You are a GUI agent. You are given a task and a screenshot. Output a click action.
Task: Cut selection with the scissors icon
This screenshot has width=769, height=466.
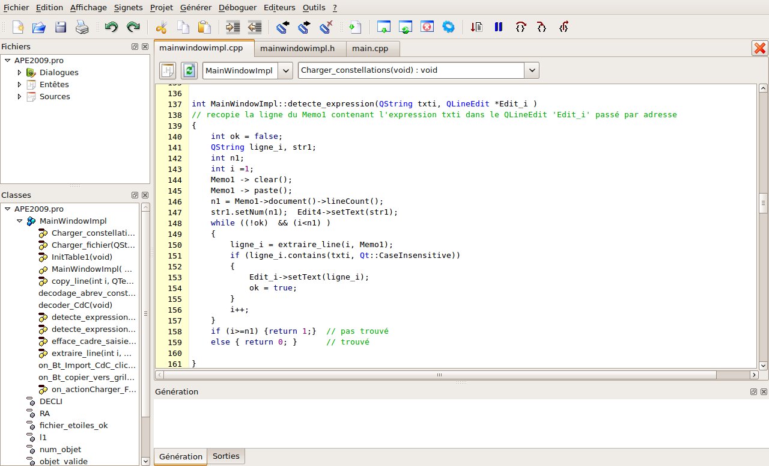coord(161,27)
